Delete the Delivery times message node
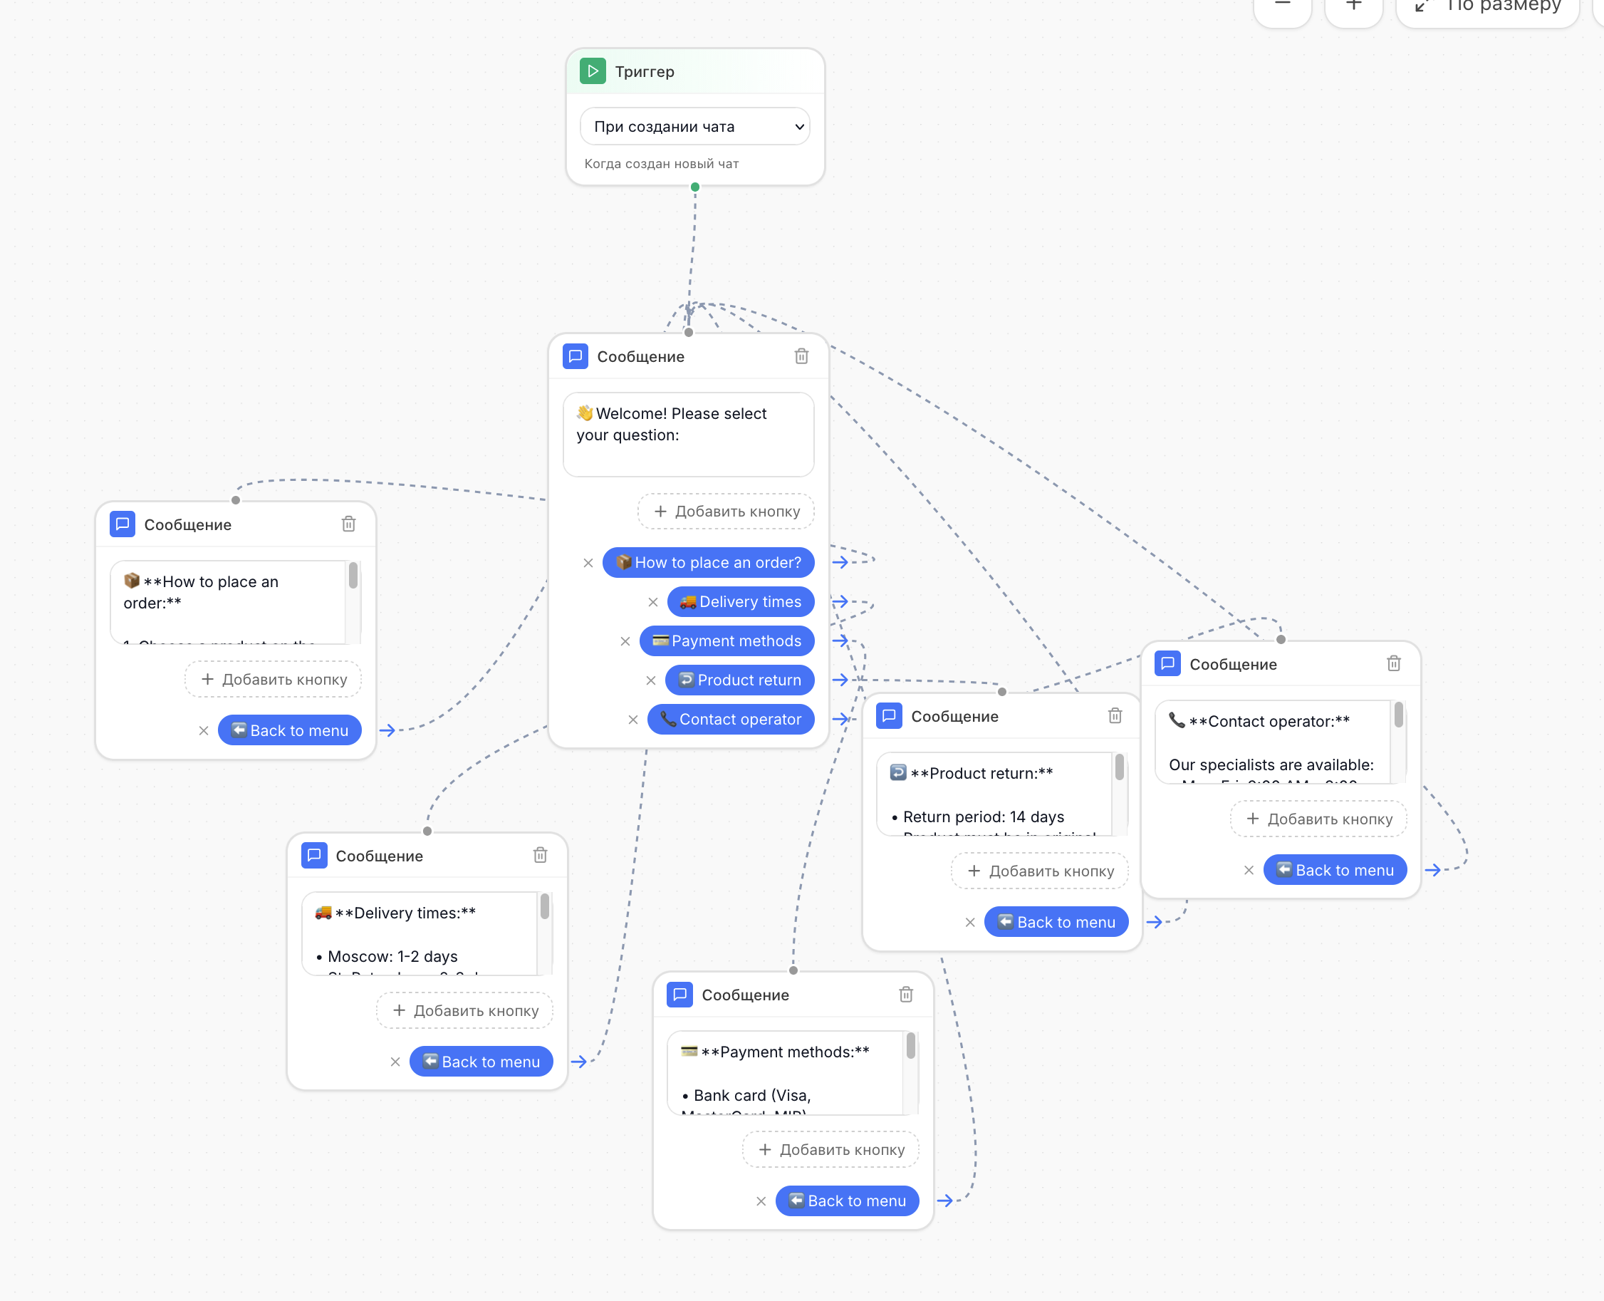Viewport: 1604px width, 1301px height. (x=540, y=855)
